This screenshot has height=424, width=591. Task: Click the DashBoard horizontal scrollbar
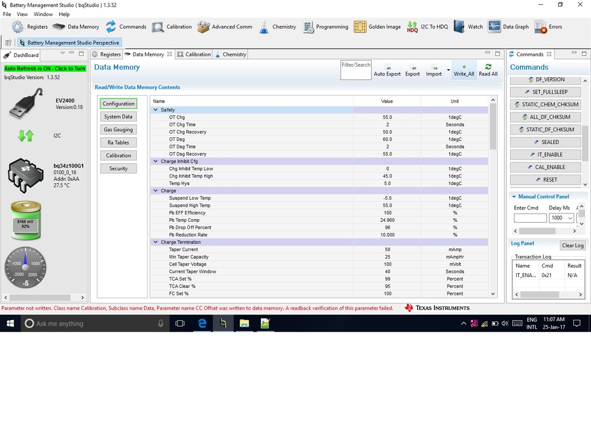pos(45,298)
